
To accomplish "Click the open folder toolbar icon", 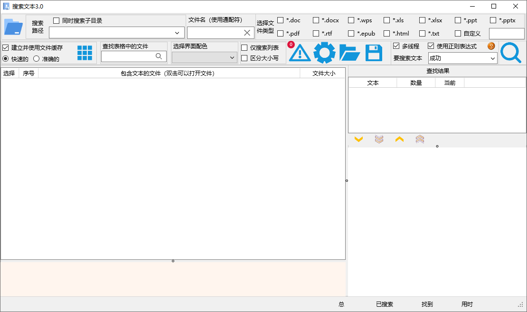I will 349,53.
